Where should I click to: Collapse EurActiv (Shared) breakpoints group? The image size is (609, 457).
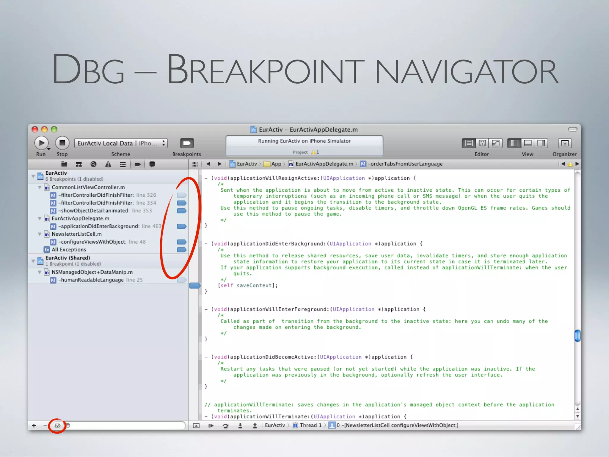coord(33,261)
